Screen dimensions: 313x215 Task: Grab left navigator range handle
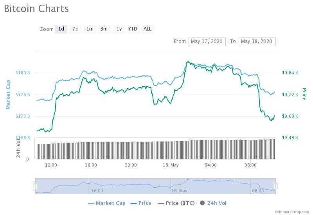[x=35, y=186]
